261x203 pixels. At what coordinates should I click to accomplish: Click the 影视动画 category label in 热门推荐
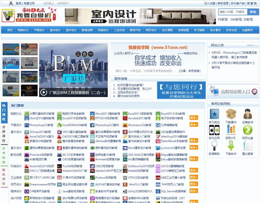tap(16, 154)
